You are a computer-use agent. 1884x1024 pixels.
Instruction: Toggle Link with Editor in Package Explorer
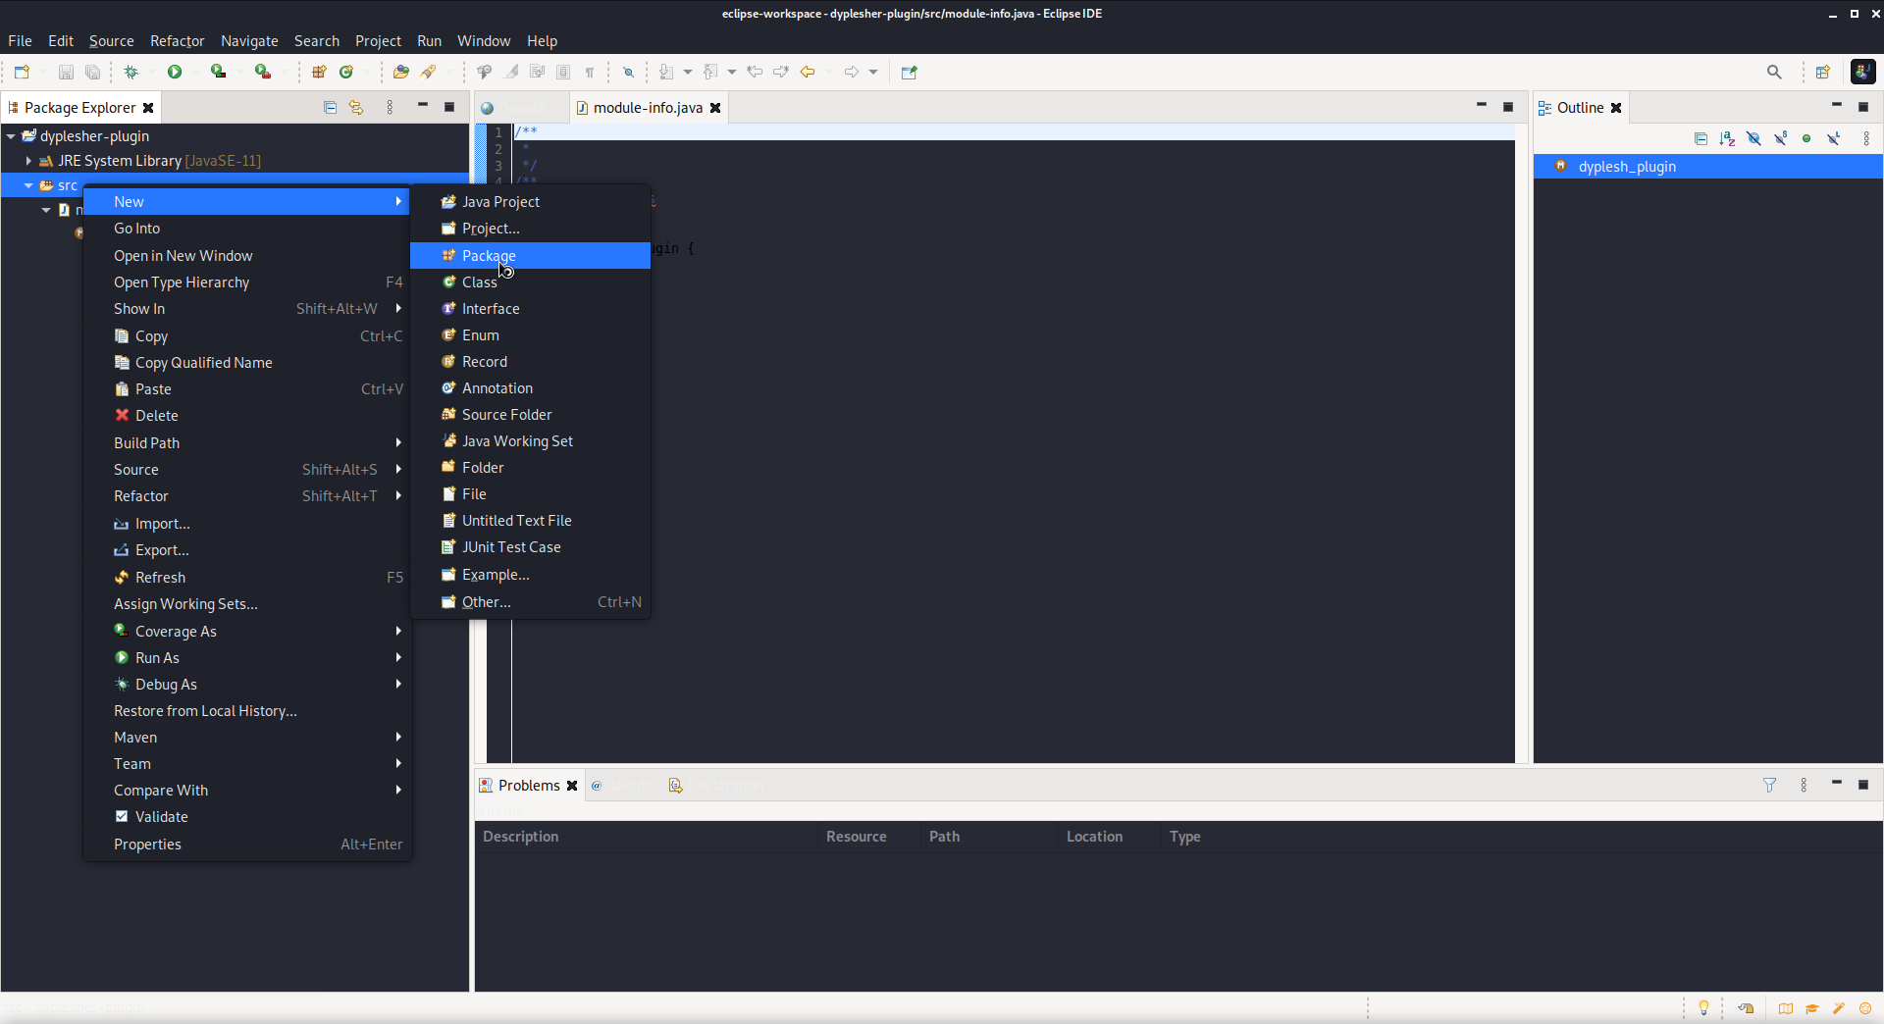(356, 107)
